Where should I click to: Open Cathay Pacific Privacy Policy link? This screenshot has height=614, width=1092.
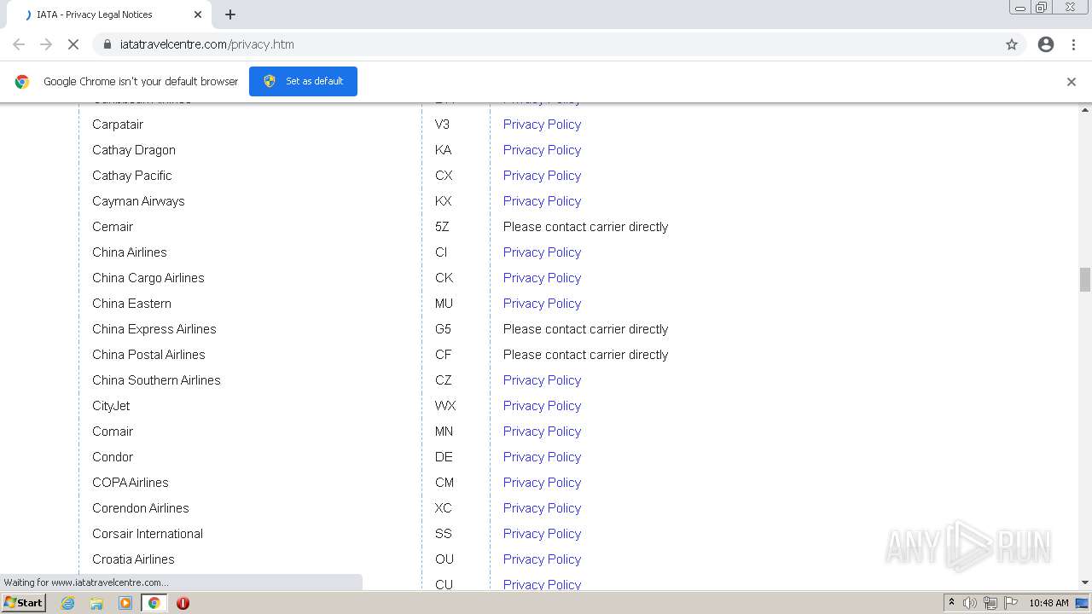[542, 176]
